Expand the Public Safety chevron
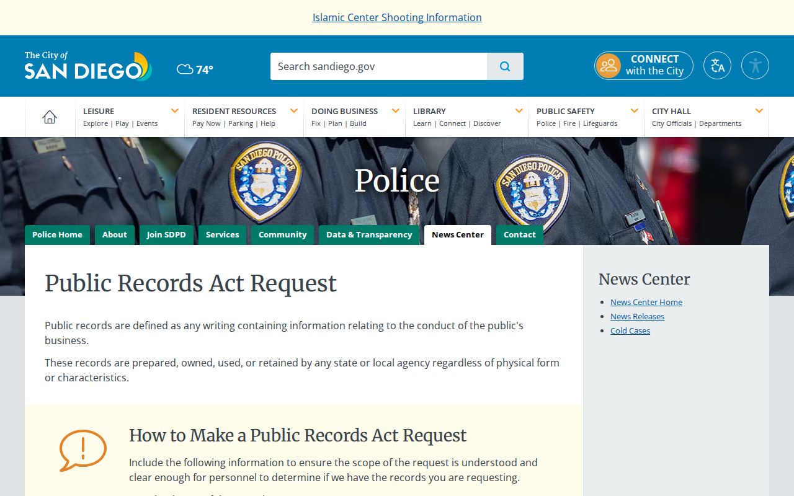The image size is (794, 496). [635, 111]
